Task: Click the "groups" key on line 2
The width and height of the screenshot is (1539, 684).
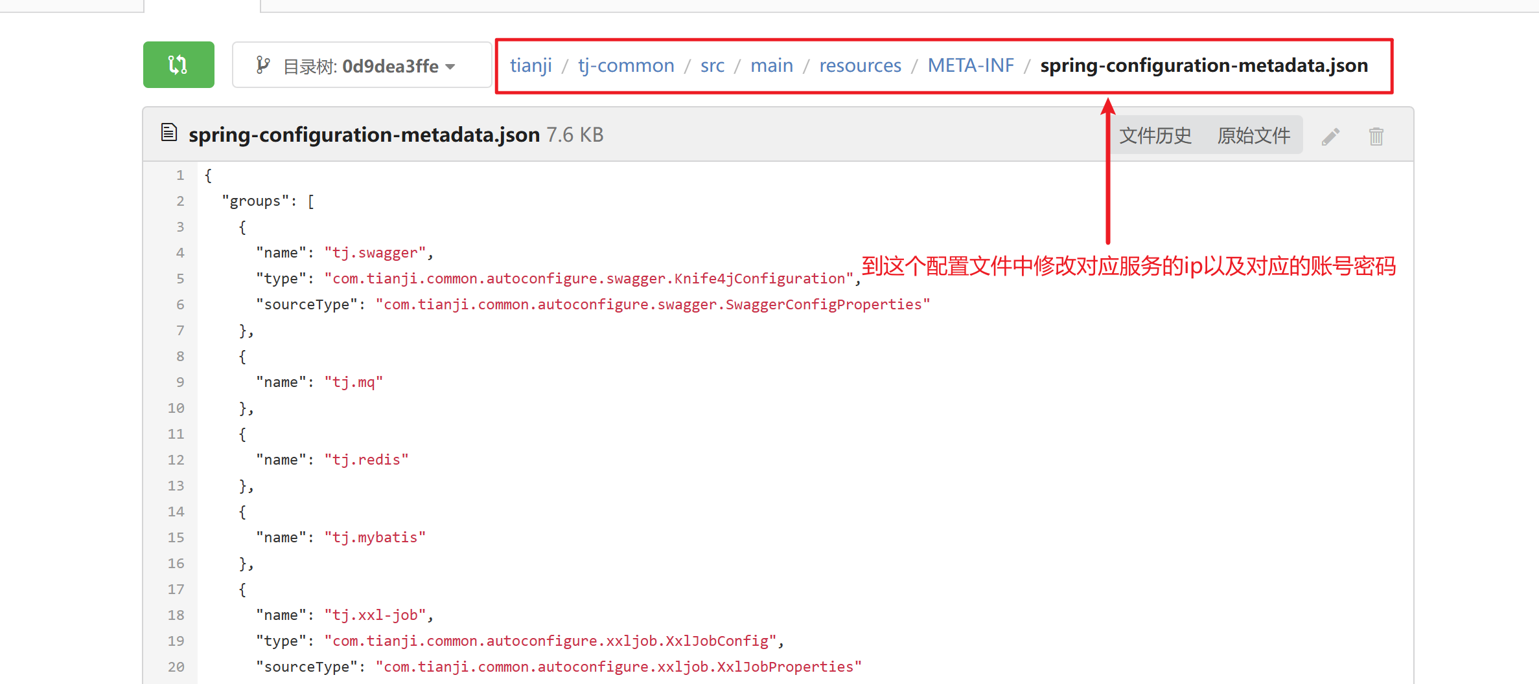Action: coord(255,201)
